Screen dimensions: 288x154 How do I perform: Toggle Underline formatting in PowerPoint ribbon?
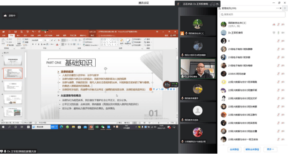click(39, 44)
